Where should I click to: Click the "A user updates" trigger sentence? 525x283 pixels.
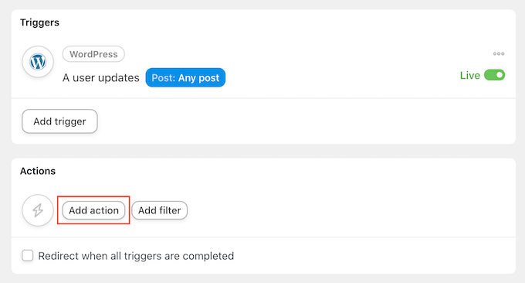coord(101,78)
